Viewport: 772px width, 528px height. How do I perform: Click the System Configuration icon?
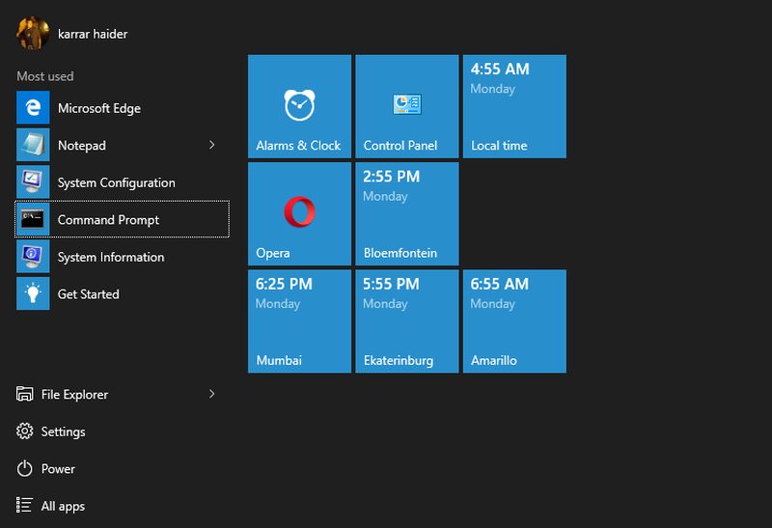[33, 181]
